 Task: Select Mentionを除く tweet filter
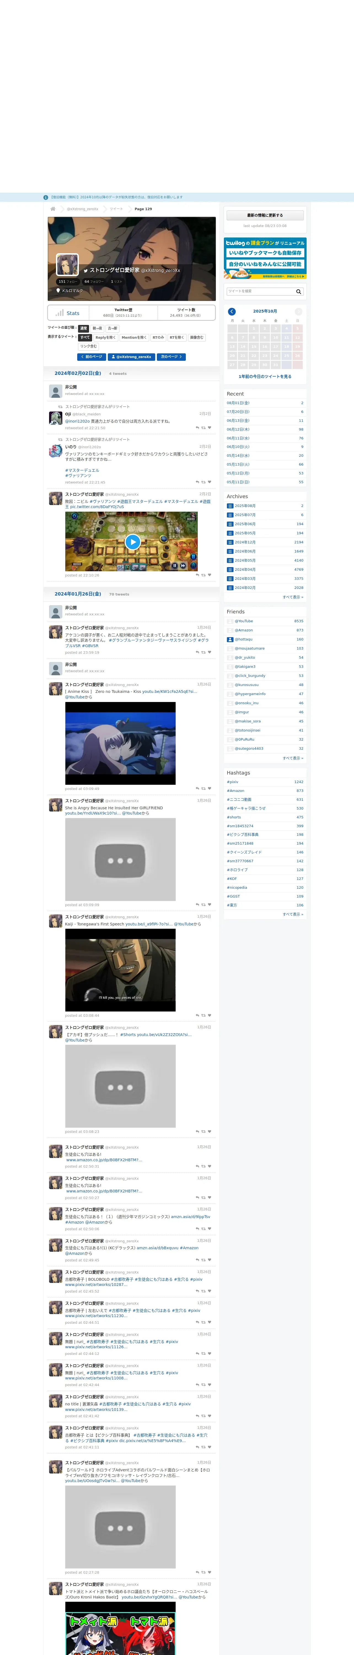coord(134,337)
